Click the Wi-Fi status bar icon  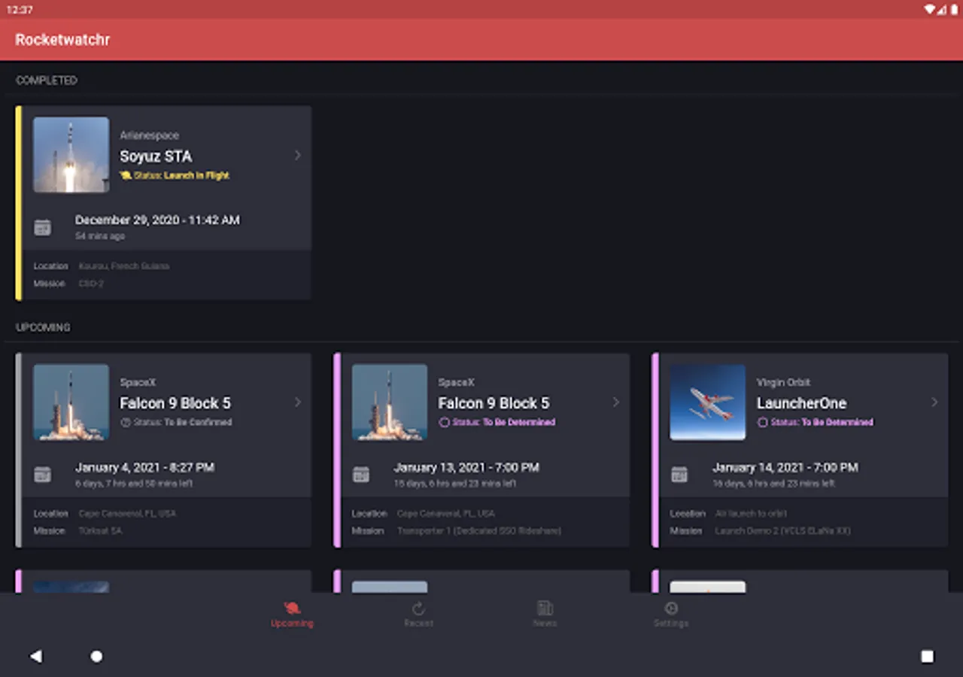click(930, 9)
